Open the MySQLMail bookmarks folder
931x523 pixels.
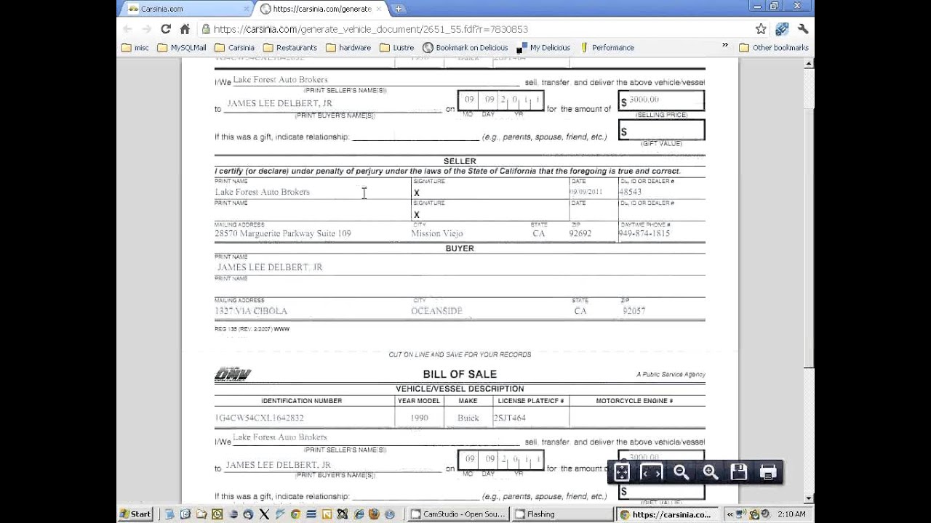click(x=182, y=48)
